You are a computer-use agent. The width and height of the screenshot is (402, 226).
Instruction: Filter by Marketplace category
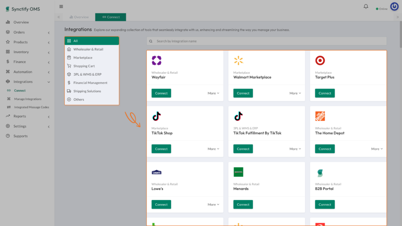(x=92, y=58)
